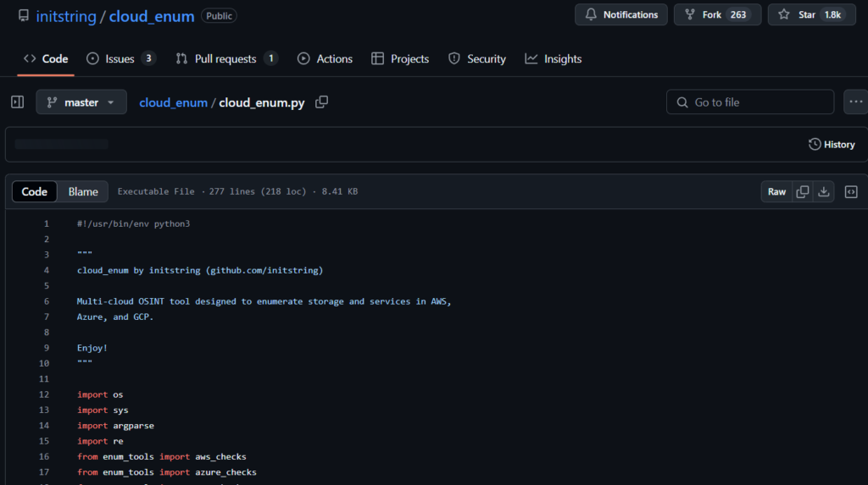
Task: Click the fork count 263
Action: click(x=738, y=15)
